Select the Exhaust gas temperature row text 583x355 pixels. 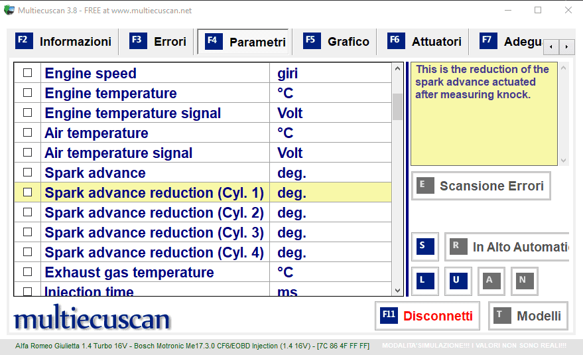pos(129,273)
